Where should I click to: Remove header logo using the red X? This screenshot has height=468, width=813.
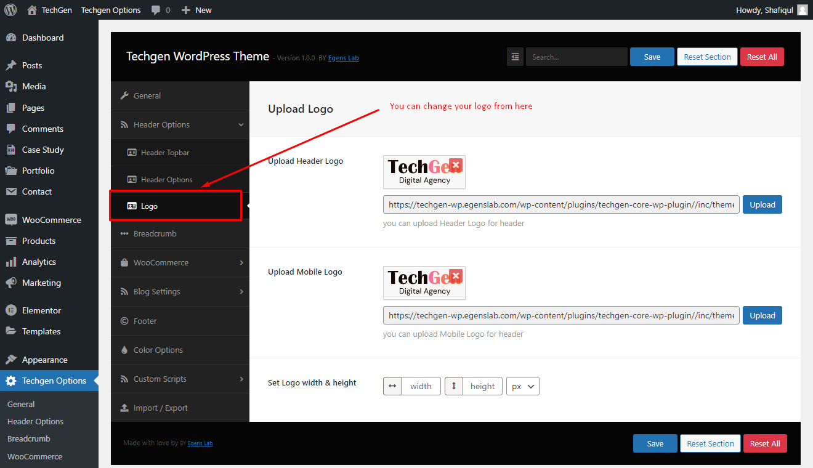[456, 165]
